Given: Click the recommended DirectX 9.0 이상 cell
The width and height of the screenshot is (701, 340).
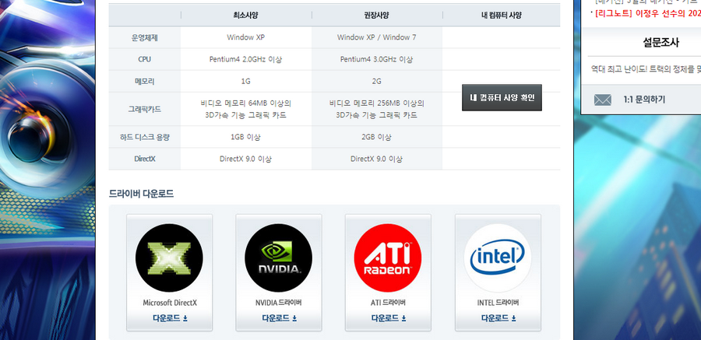Looking at the screenshot, I should point(376,159).
